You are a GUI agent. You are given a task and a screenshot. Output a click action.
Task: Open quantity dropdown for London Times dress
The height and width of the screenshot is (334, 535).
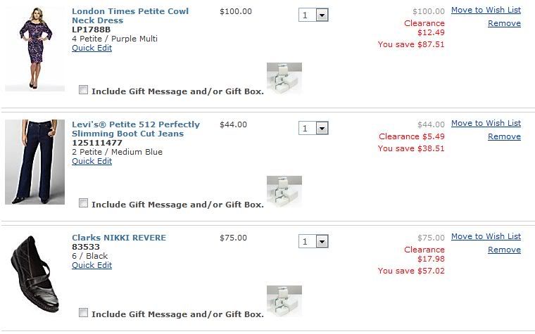pos(314,15)
